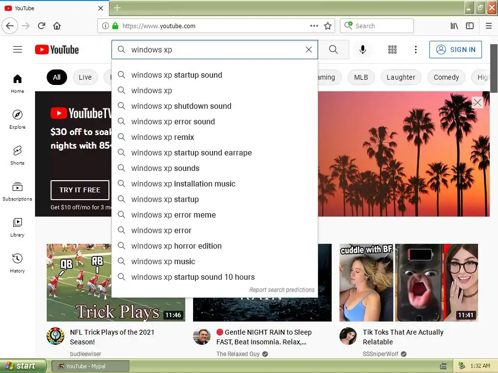Click the taskbar on-screen keyboard icon
The height and width of the screenshot is (373, 498).
[444, 366]
